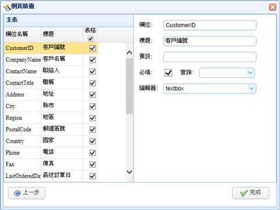Click the 標題 input containing 客戶編號
280x210 pixels.
[210, 41]
